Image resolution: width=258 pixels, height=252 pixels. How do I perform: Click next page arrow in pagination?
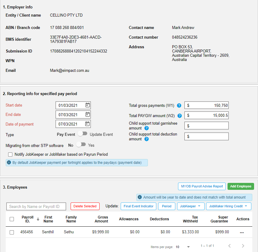[243, 246]
